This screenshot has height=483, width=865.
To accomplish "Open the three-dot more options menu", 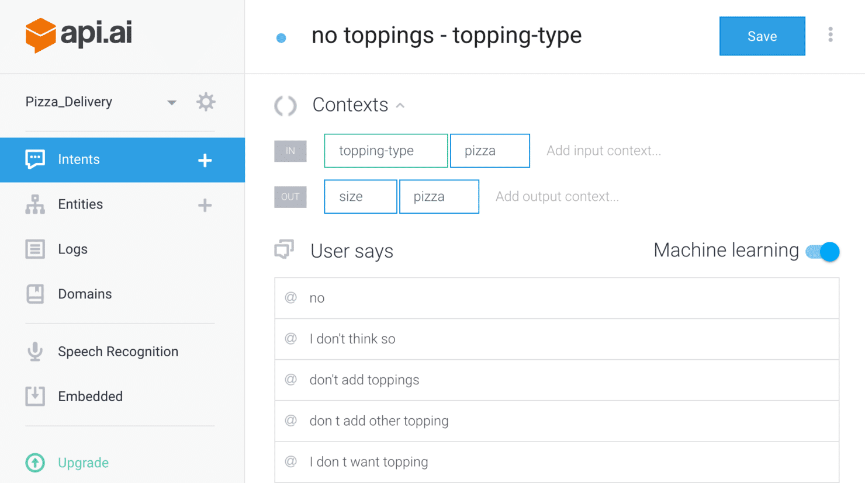I will pos(830,35).
